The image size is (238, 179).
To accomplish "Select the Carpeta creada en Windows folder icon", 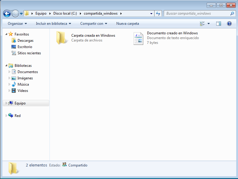I will coord(61,38).
